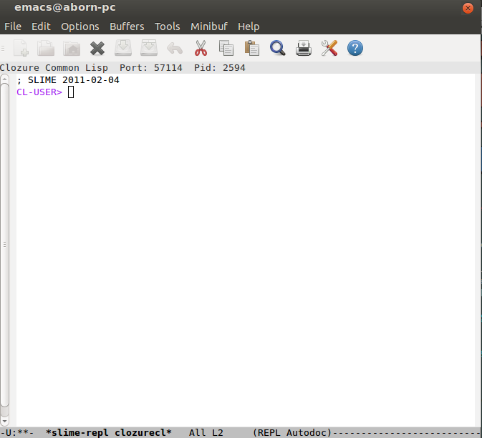This screenshot has height=438, width=482.
Task: Click the *slime-repl clozurecl* buffer name in mode line
Action: tap(108, 432)
